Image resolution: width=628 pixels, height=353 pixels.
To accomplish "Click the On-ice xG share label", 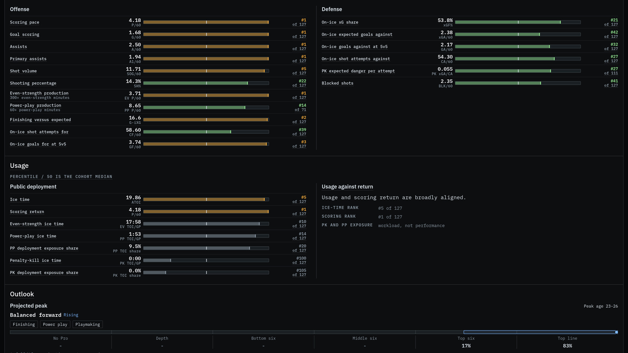I will tap(340, 22).
